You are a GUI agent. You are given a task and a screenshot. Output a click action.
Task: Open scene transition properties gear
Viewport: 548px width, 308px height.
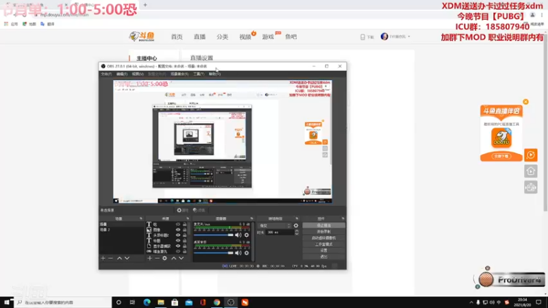click(296, 226)
